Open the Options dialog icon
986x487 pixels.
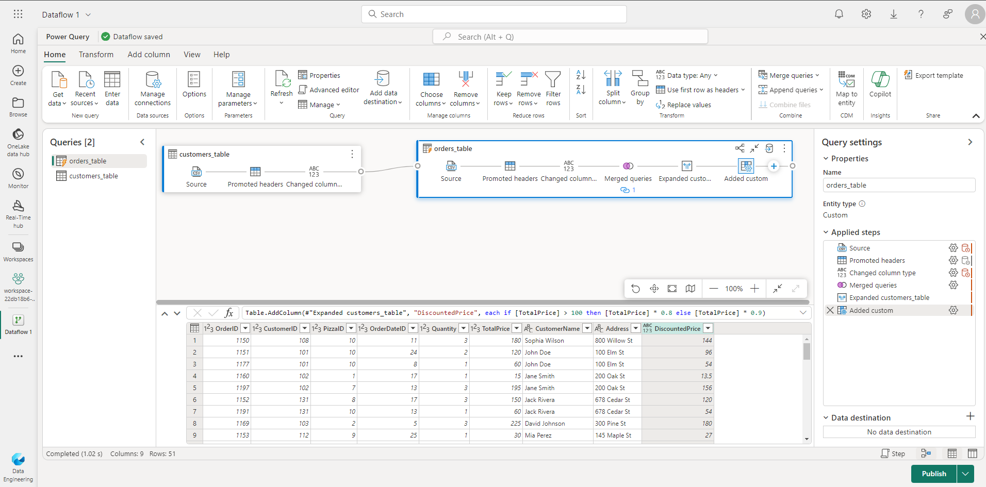194,80
